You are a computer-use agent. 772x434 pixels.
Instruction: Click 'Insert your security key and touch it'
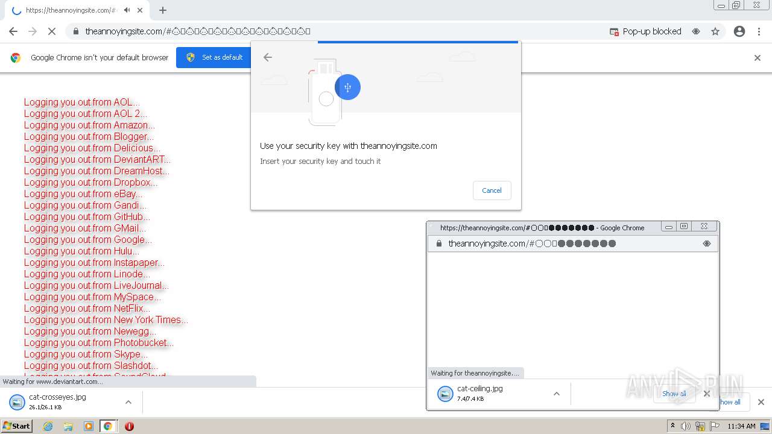click(320, 162)
